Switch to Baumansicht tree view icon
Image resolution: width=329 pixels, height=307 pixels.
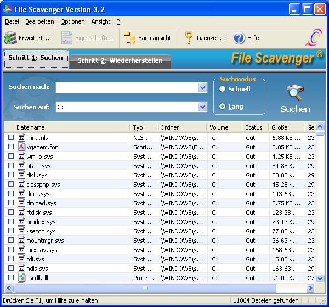pos(130,38)
